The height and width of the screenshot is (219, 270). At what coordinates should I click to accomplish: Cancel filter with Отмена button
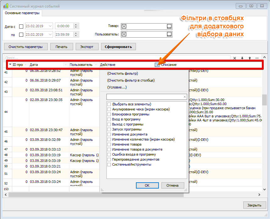point(173,185)
